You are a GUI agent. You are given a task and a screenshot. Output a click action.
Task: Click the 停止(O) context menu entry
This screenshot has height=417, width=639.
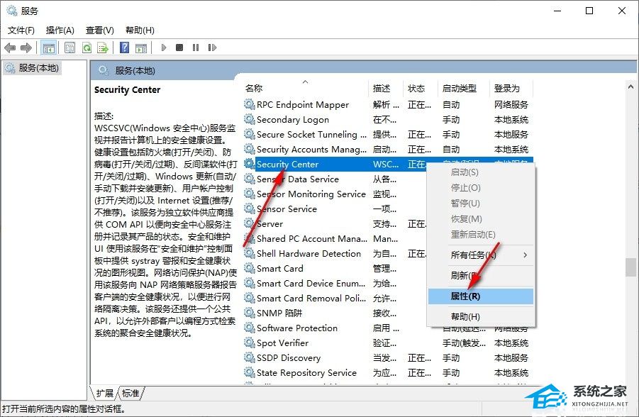click(x=481, y=187)
